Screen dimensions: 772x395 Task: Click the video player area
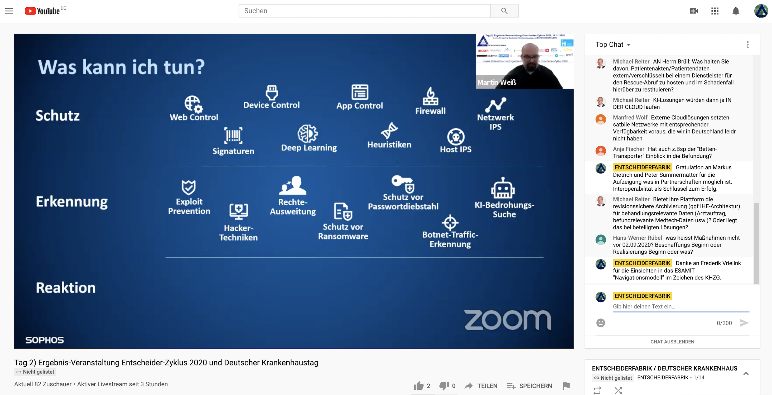pyautogui.click(x=294, y=191)
